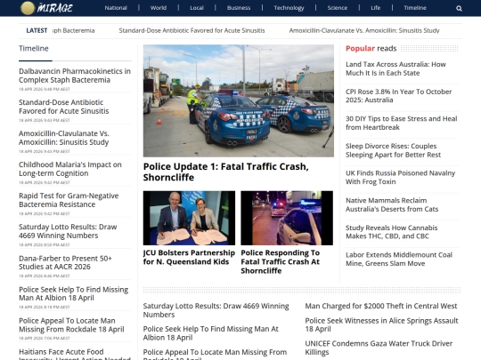The width and height of the screenshot is (481, 360).
Task: Open lower list Missing Man At Albion
Action: pos(211,333)
